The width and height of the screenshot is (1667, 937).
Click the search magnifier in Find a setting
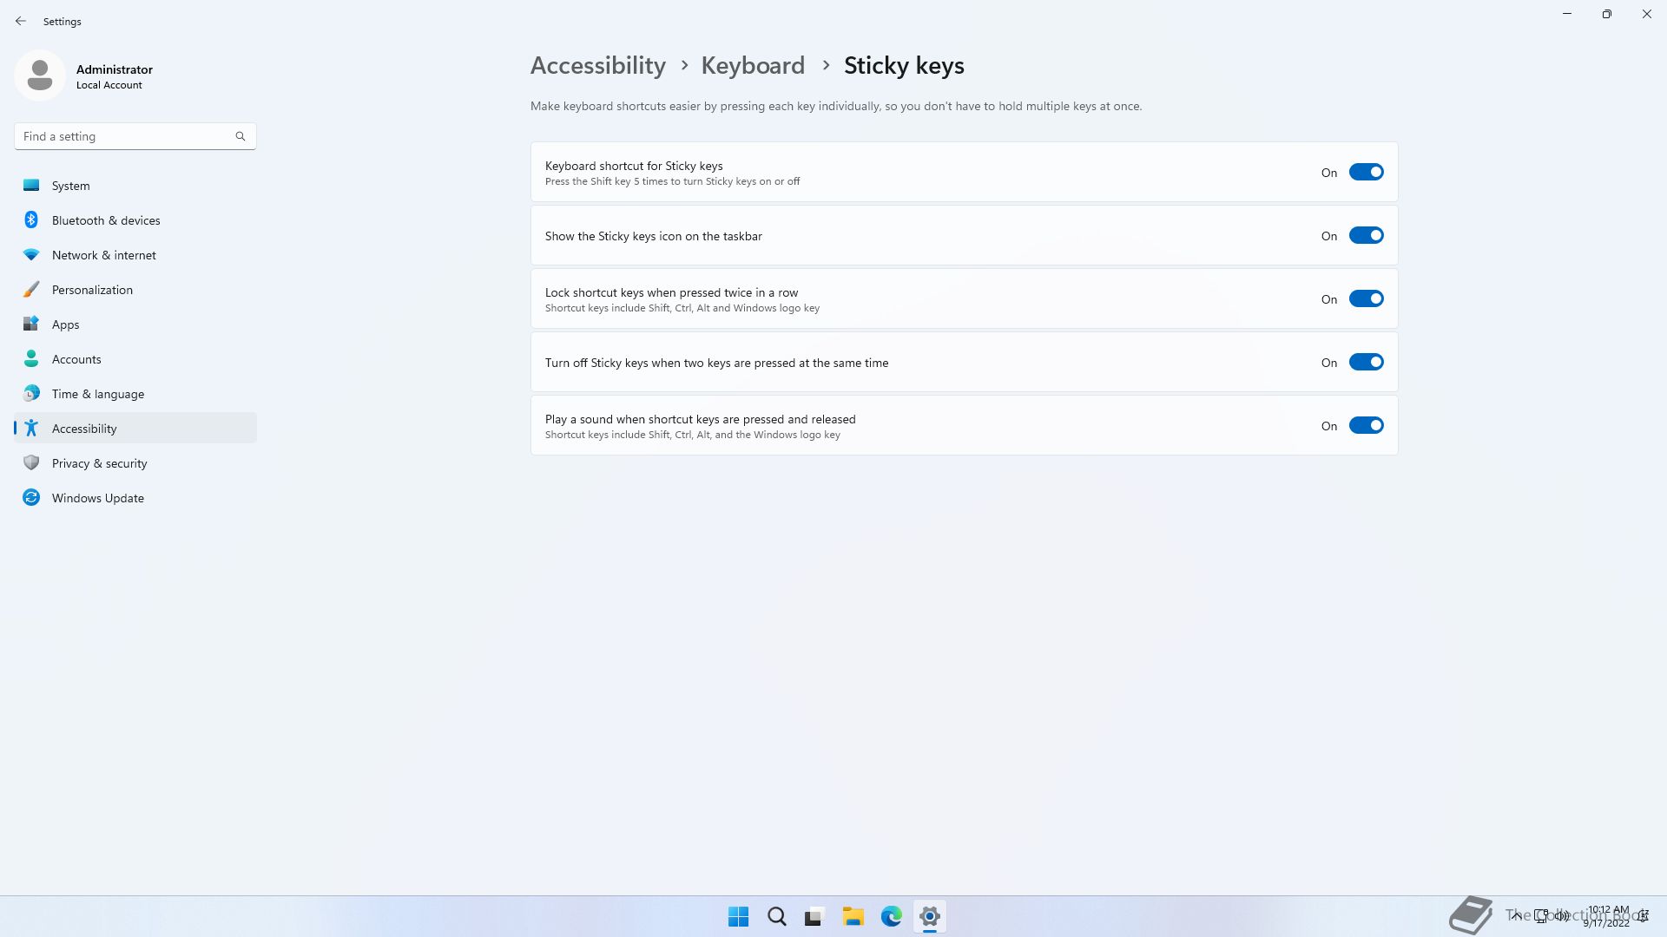coord(240,136)
